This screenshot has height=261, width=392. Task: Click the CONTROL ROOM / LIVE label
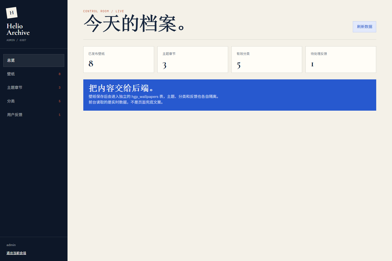(x=104, y=11)
